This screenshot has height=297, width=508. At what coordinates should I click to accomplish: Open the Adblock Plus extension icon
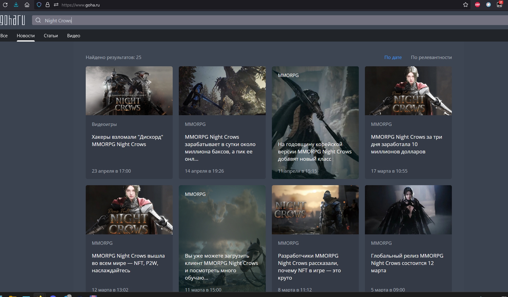click(x=477, y=5)
